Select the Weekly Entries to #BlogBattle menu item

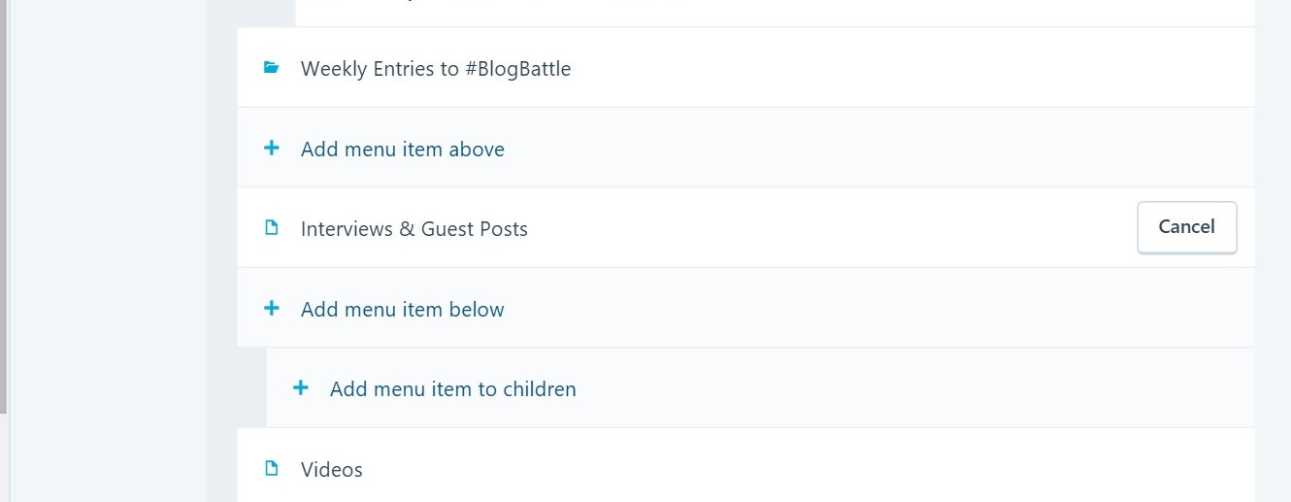pos(436,69)
